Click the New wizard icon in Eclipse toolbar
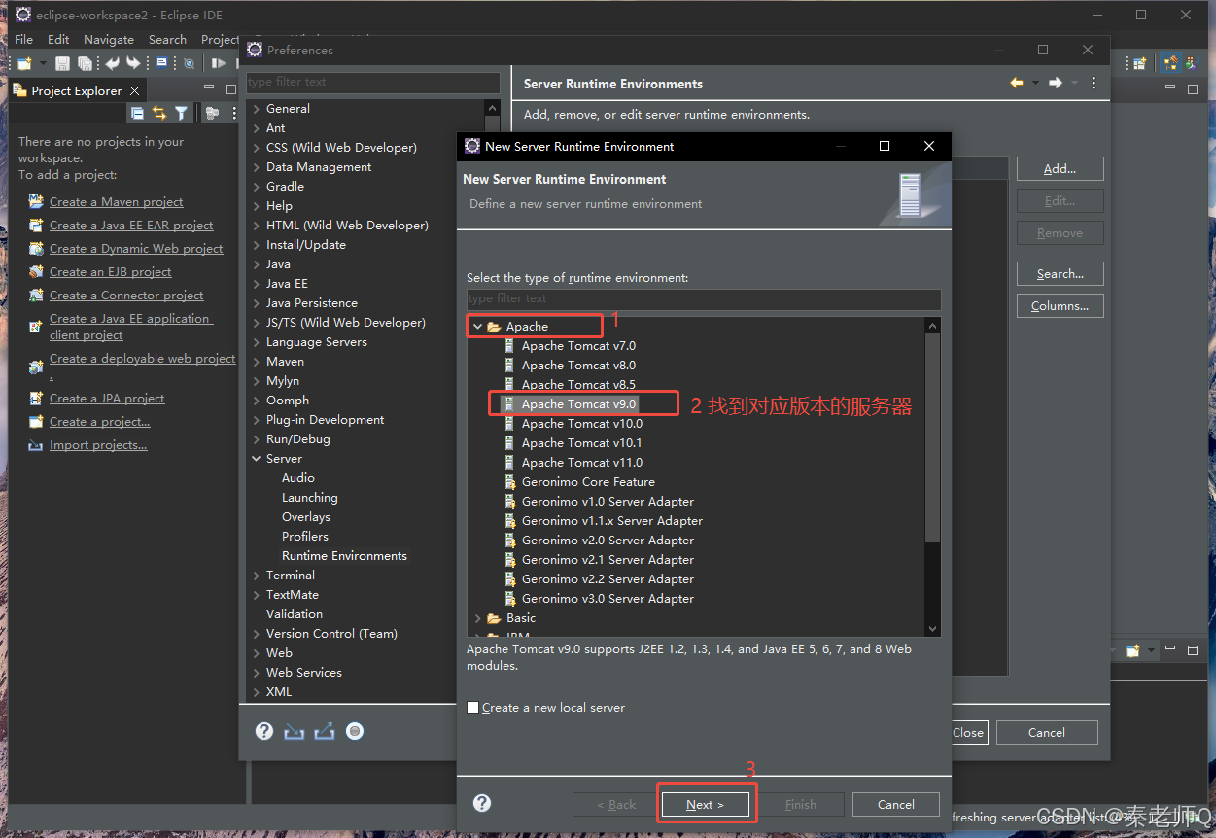 [x=23, y=63]
